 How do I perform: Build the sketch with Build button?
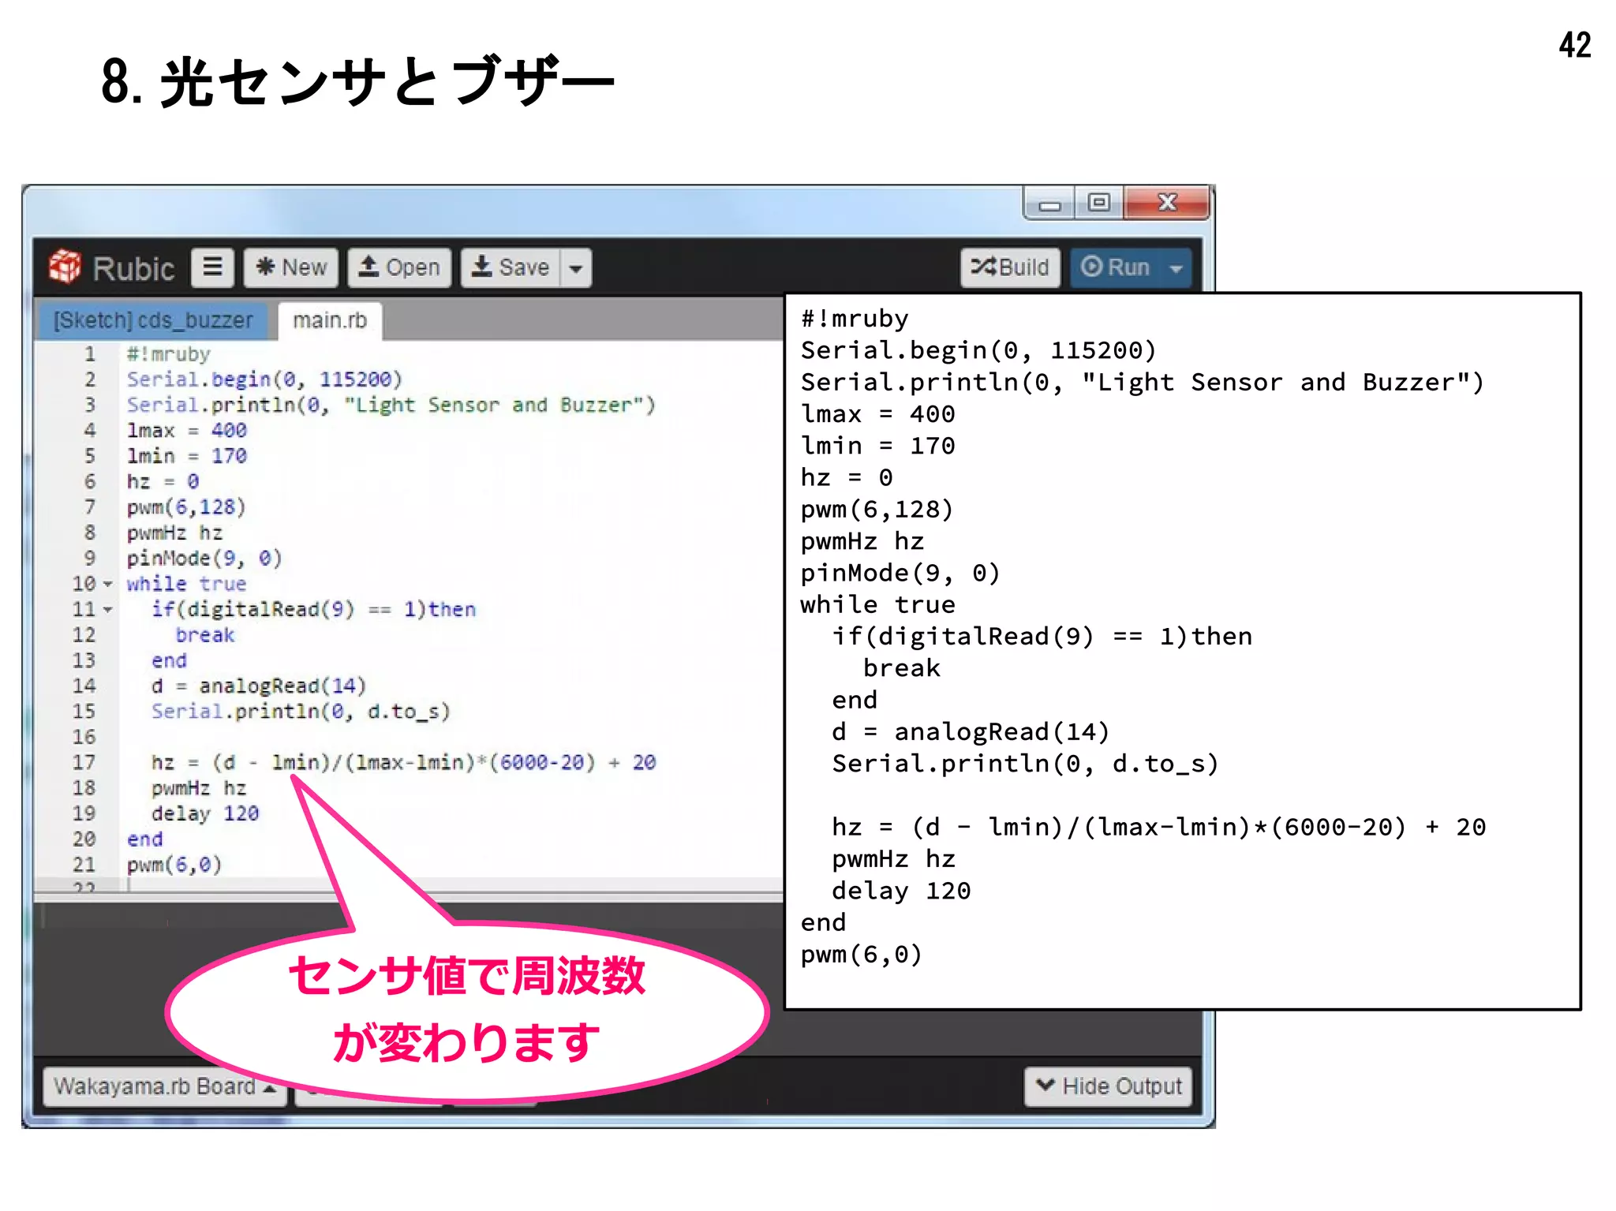coord(1010,267)
